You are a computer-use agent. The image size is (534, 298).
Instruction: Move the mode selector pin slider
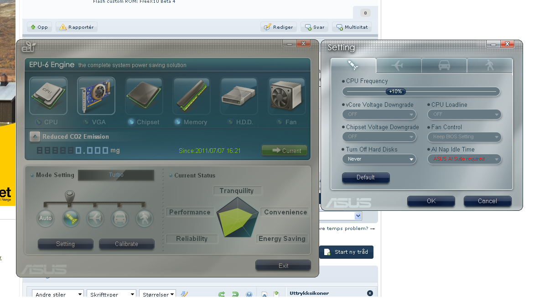pos(70,198)
